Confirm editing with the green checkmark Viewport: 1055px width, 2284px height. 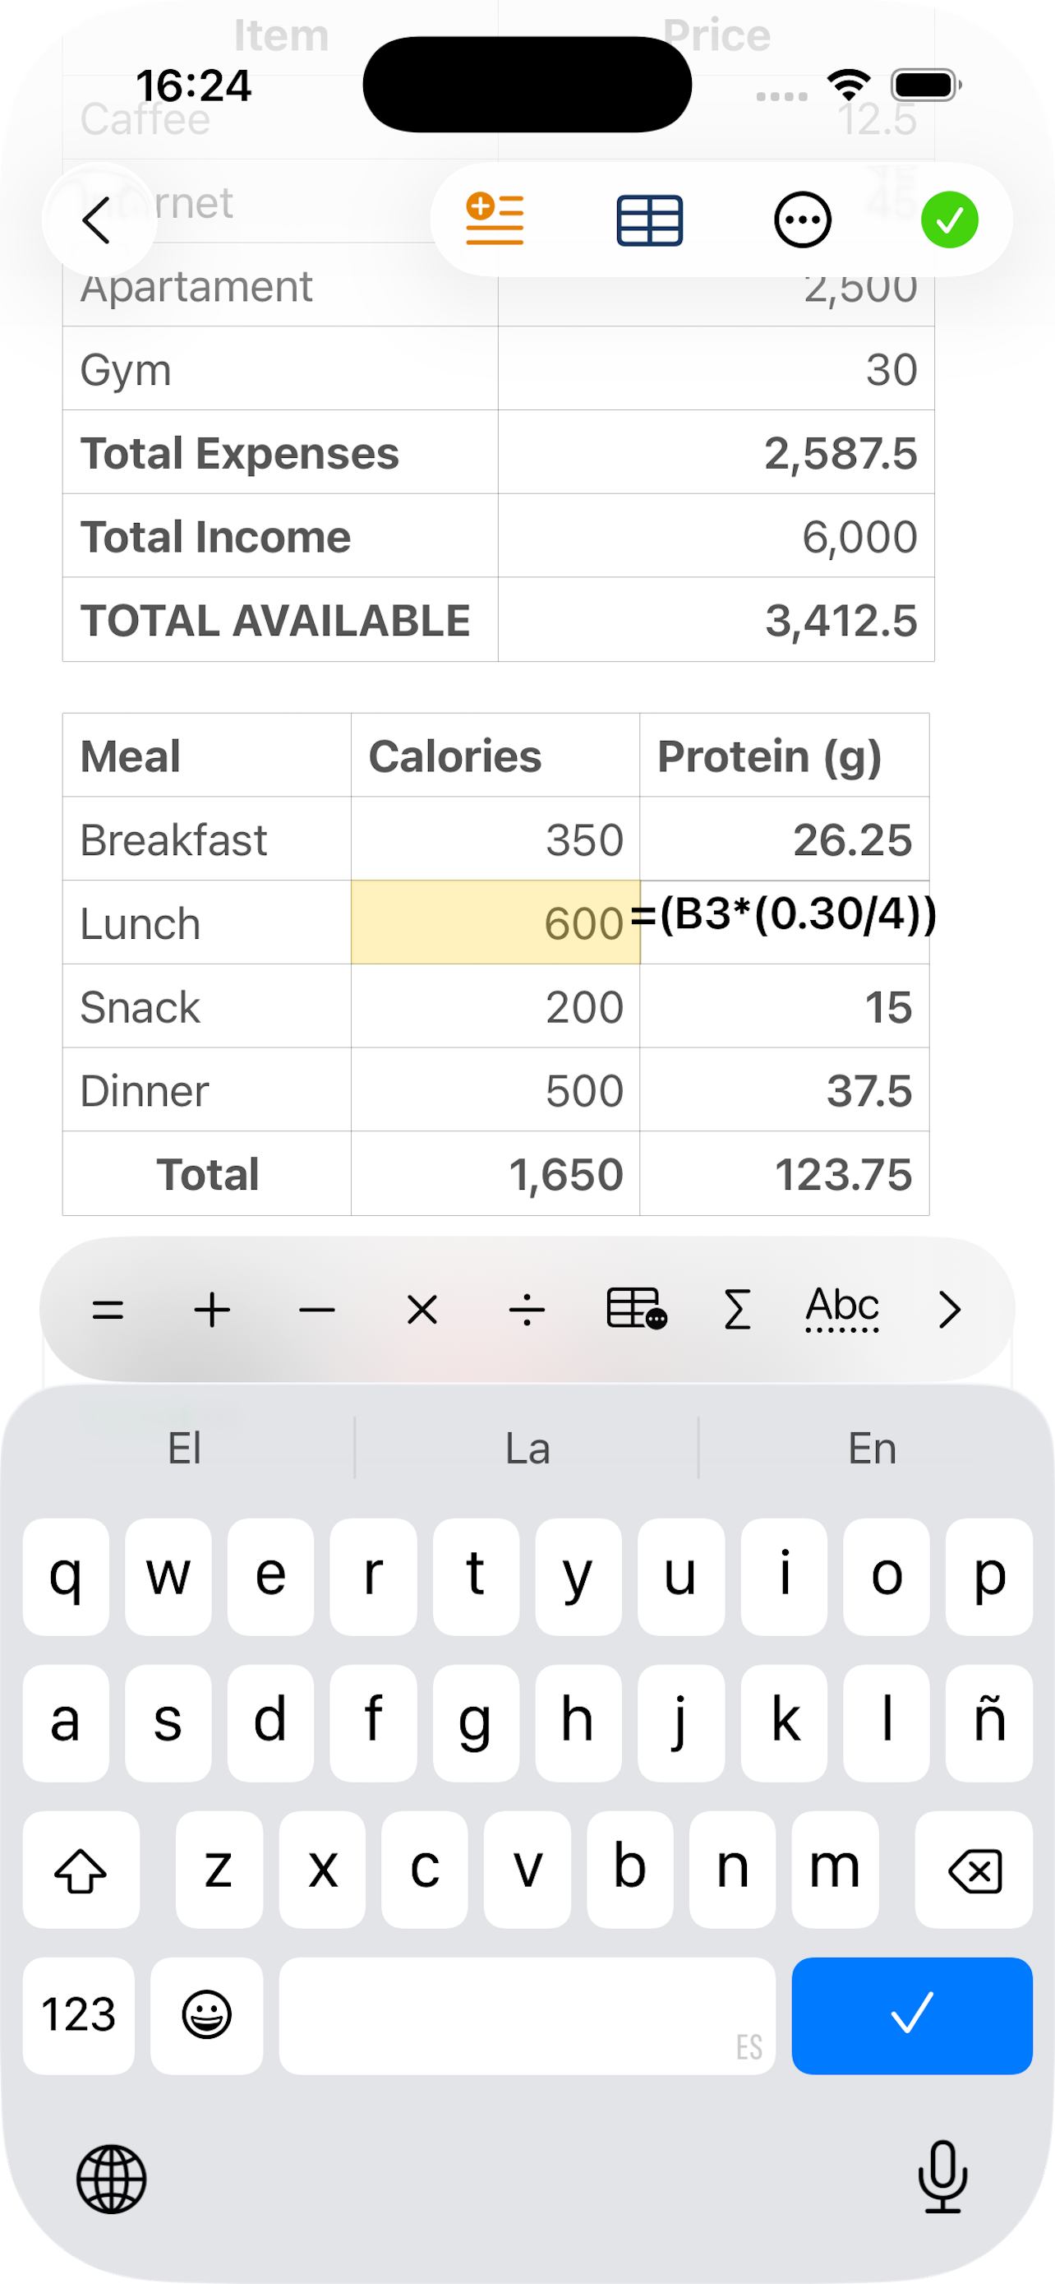pos(950,220)
